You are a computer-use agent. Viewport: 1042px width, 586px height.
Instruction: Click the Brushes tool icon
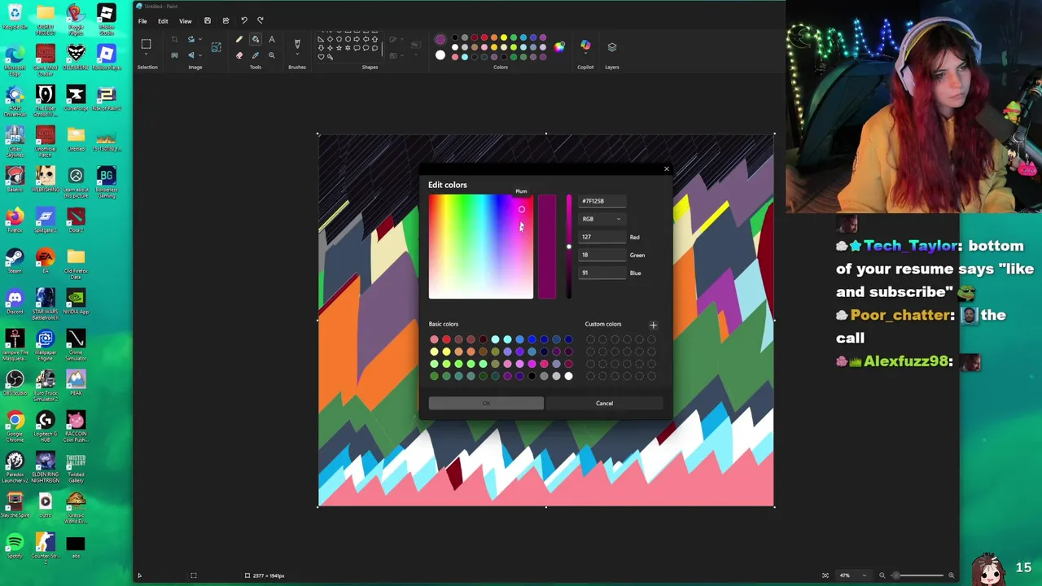point(297,44)
